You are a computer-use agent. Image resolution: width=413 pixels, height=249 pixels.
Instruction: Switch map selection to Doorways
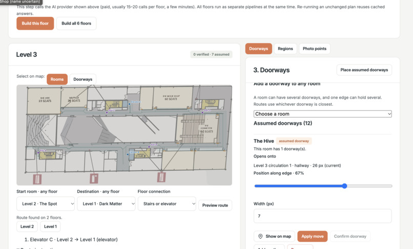(x=82, y=79)
